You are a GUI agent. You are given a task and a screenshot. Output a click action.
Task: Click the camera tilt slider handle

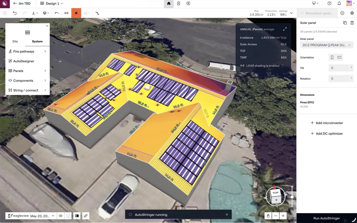(x=292, y=197)
